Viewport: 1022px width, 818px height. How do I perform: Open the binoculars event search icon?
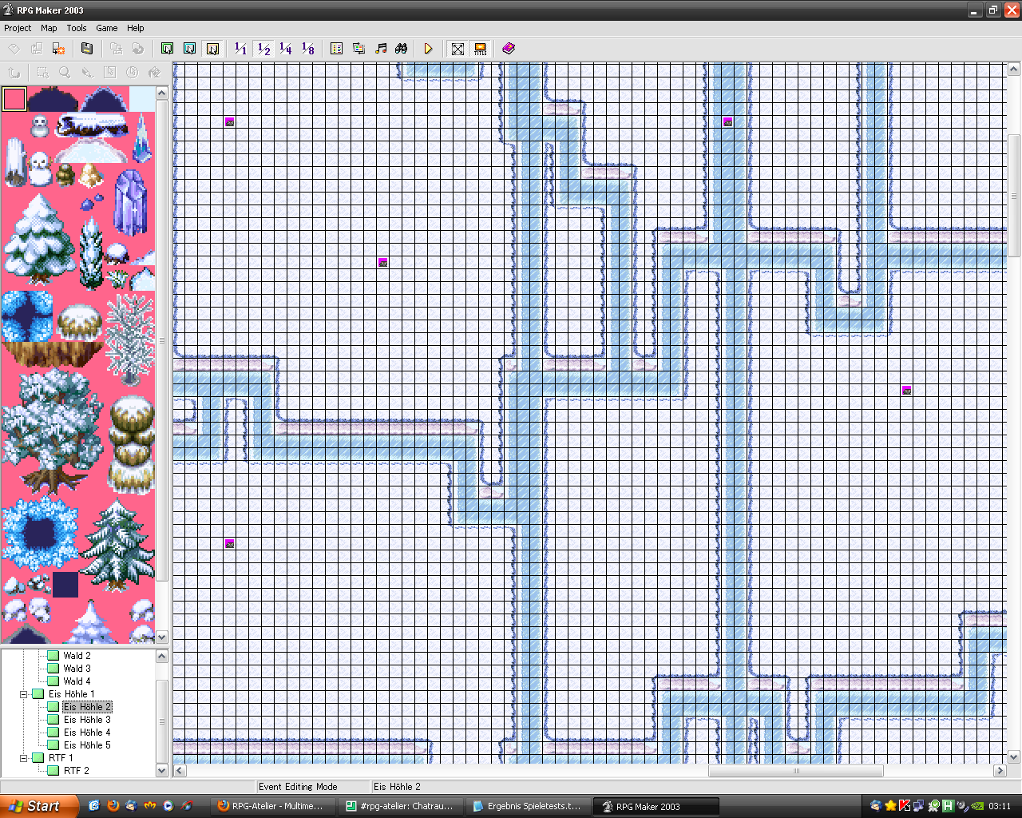402,49
